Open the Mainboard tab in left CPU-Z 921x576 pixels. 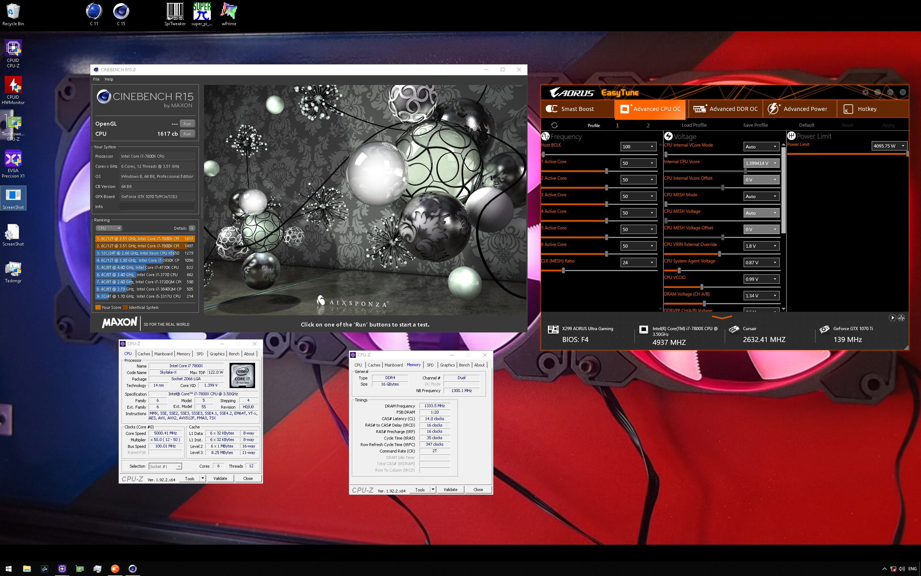pyautogui.click(x=163, y=354)
